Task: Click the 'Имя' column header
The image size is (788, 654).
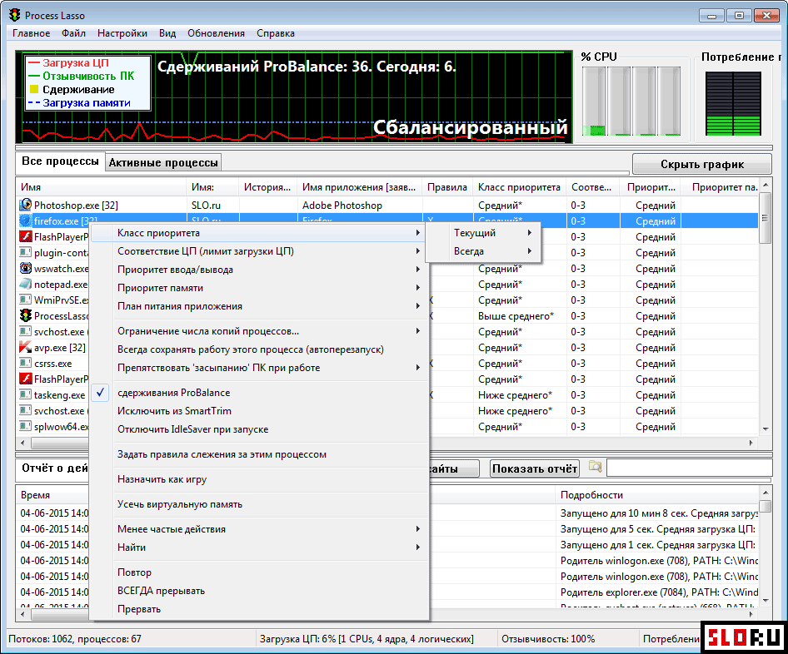Action: click(x=101, y=186)
